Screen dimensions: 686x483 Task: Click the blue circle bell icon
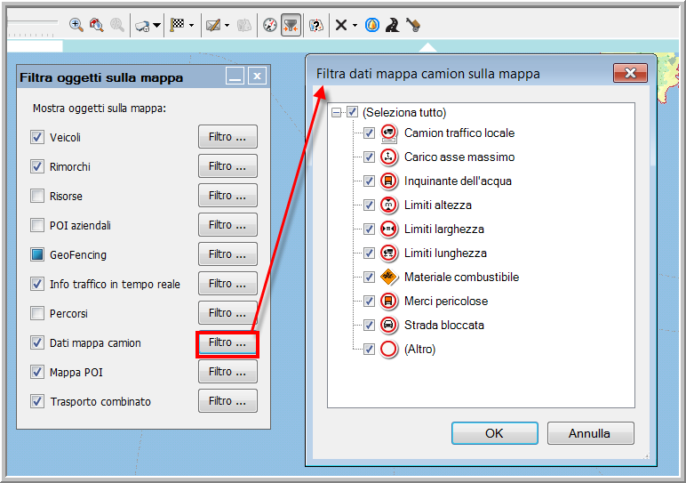372,25
